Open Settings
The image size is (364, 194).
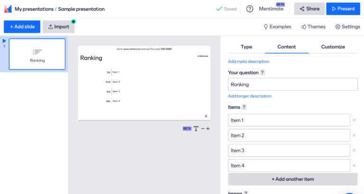348,26
